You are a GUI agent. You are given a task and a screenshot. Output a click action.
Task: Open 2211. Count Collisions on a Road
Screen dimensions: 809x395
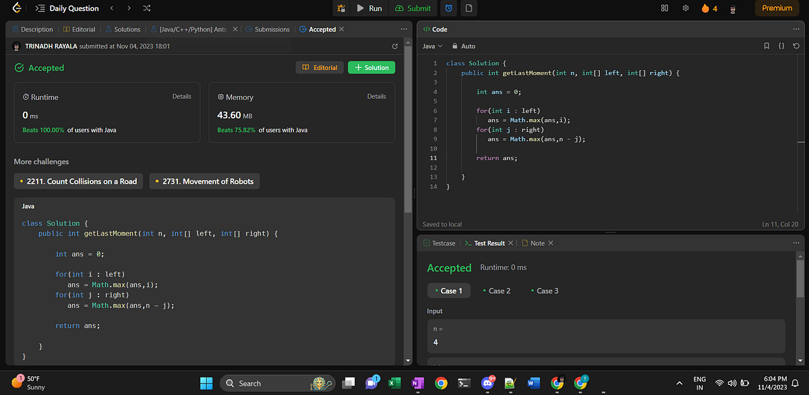(78, 181)
